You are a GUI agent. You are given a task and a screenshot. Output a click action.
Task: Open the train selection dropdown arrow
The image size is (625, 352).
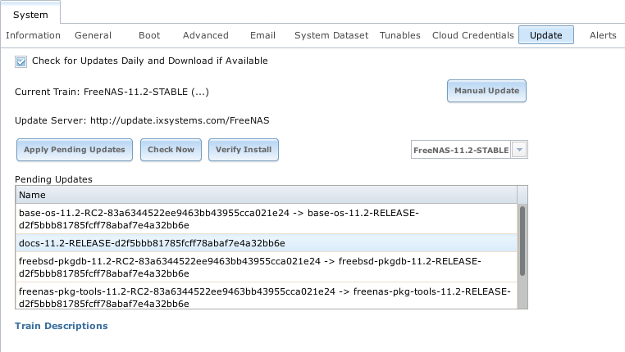519,151
